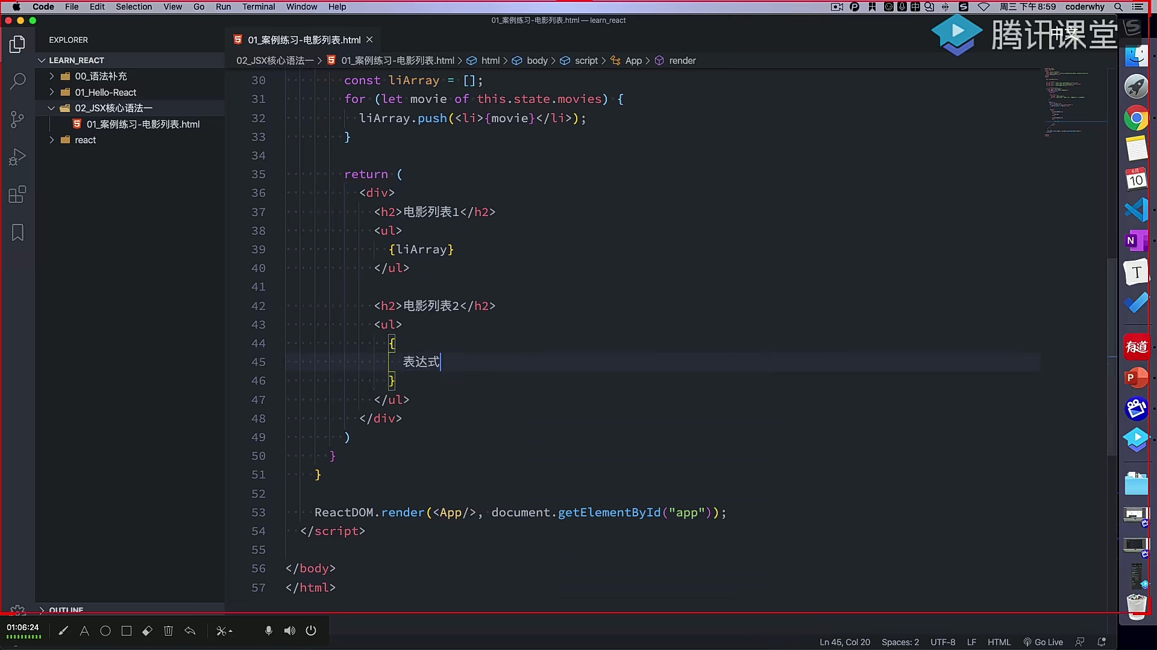
Task: Toggle the speaker sound in recorder toolbar
Action: [x=290, y=631]
